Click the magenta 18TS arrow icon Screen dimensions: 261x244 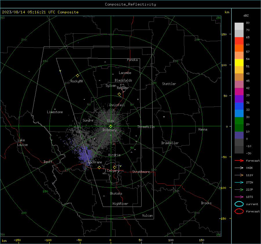pos(239,197)
